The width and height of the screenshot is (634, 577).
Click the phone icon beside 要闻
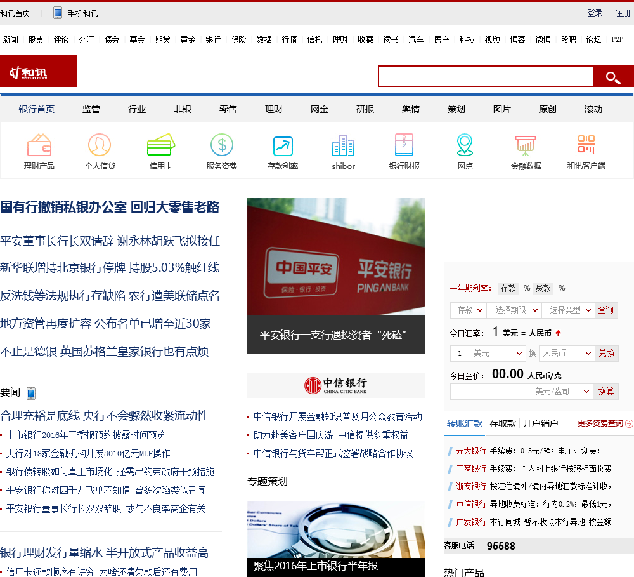tap(31, 393)
